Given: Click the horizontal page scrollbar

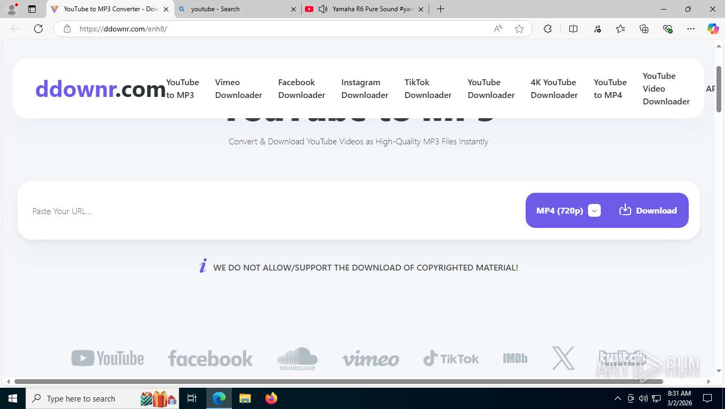Looking at the screenshot, I should tap(339, 381).
